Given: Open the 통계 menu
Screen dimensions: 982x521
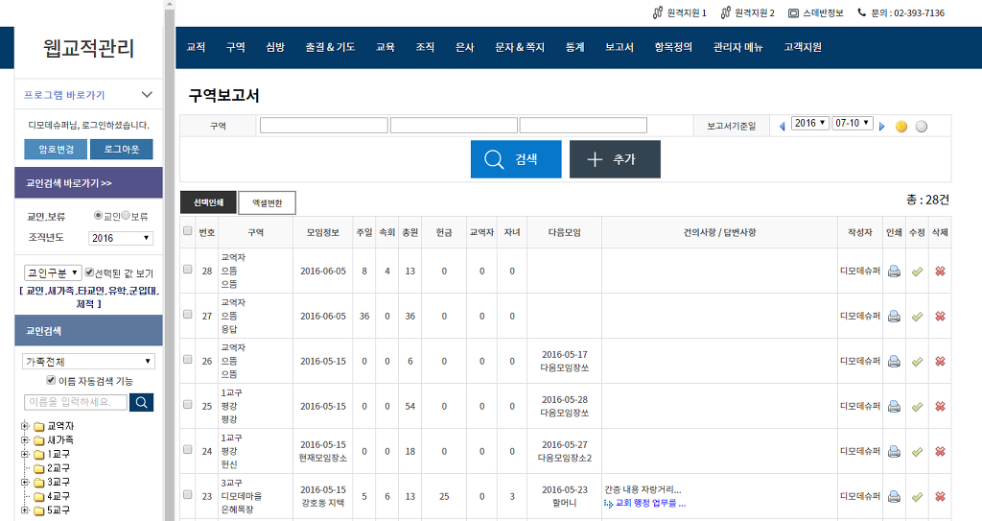Looking at the screenshot, I should tap(575, 47).
